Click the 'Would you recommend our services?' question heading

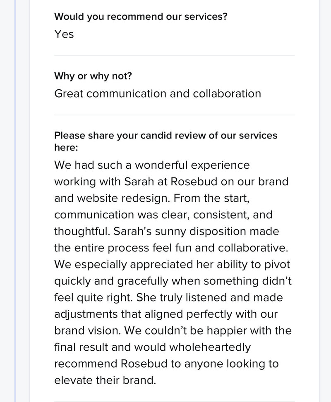pos(141,17)
